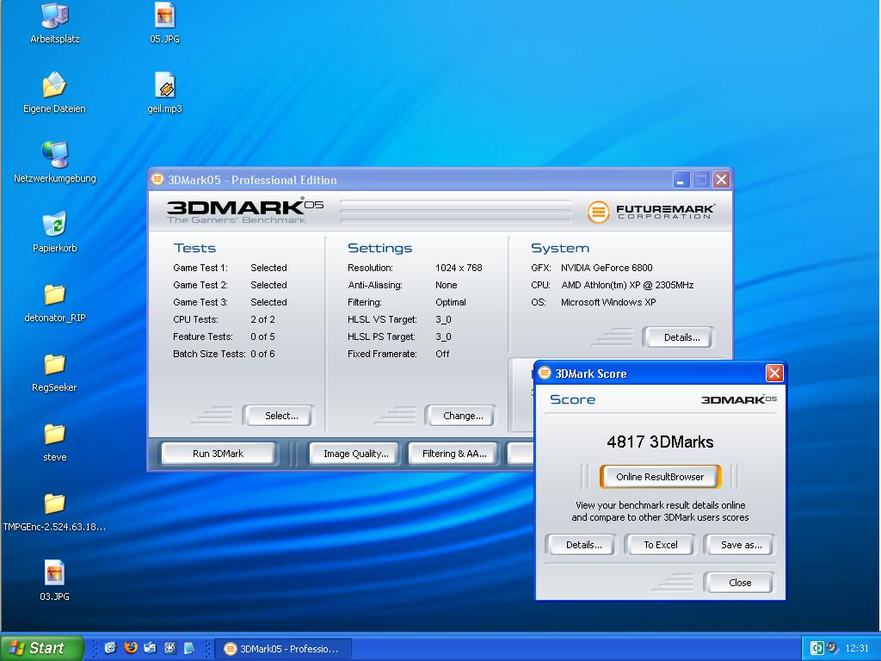Launch Firefox from the quick launch bar
881x661 pixels.
click(x=131, y=647)
